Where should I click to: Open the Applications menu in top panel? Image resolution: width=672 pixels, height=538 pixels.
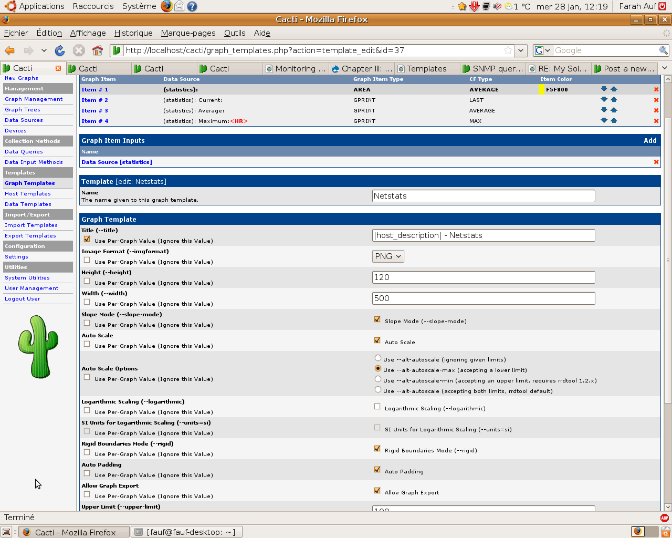35,6
